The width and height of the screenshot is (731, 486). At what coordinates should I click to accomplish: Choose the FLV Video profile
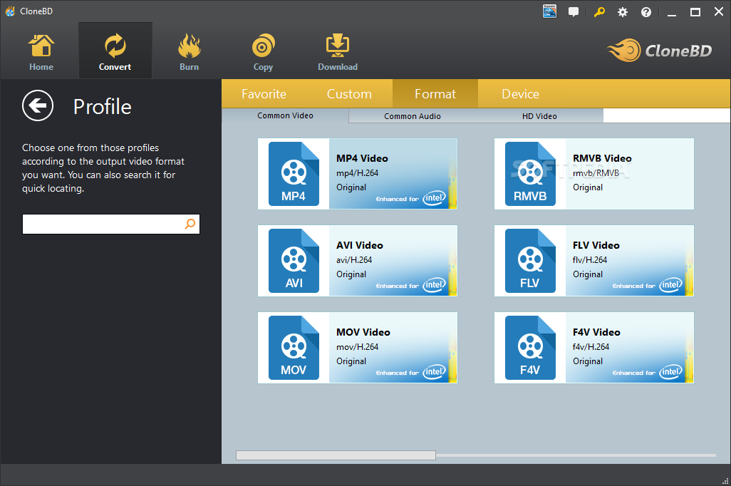[x=594, y=261]
